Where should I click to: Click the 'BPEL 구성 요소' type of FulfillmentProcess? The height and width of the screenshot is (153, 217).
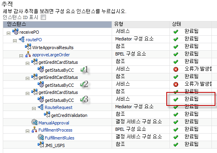click(x=131, y=129)
